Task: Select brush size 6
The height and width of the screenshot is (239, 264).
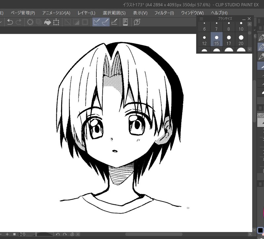Action: [x=204, y=27]
